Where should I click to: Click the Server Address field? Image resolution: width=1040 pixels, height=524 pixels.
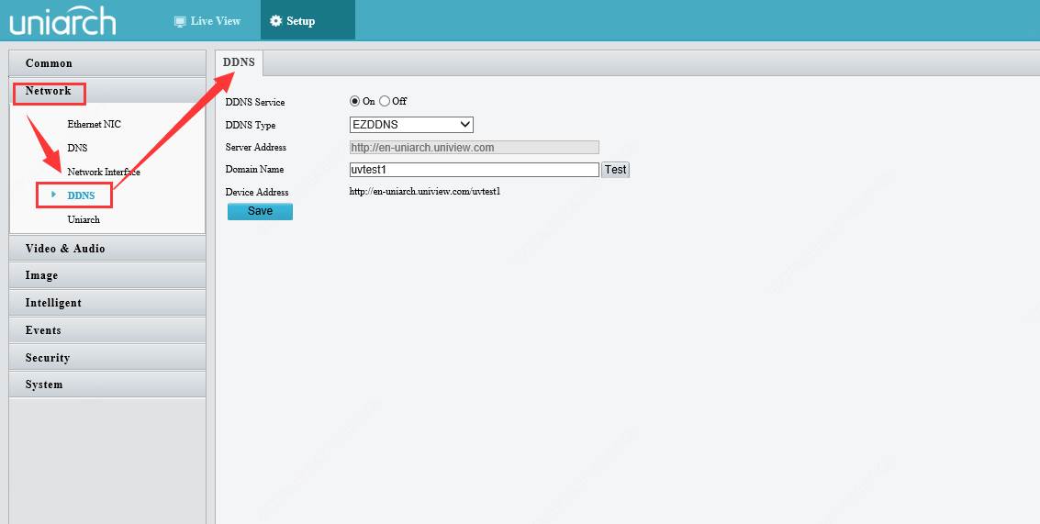[x=475, y=147]
